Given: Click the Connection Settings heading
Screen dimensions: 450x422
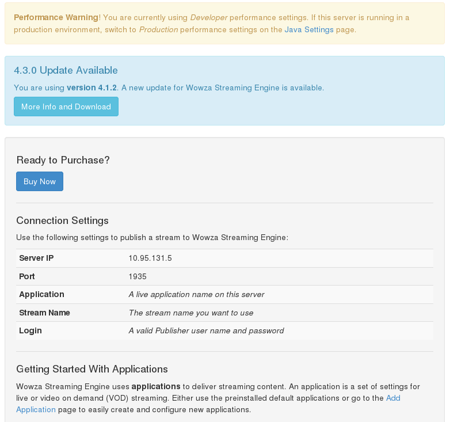Looking at the screenshot, I should (62, 220).
